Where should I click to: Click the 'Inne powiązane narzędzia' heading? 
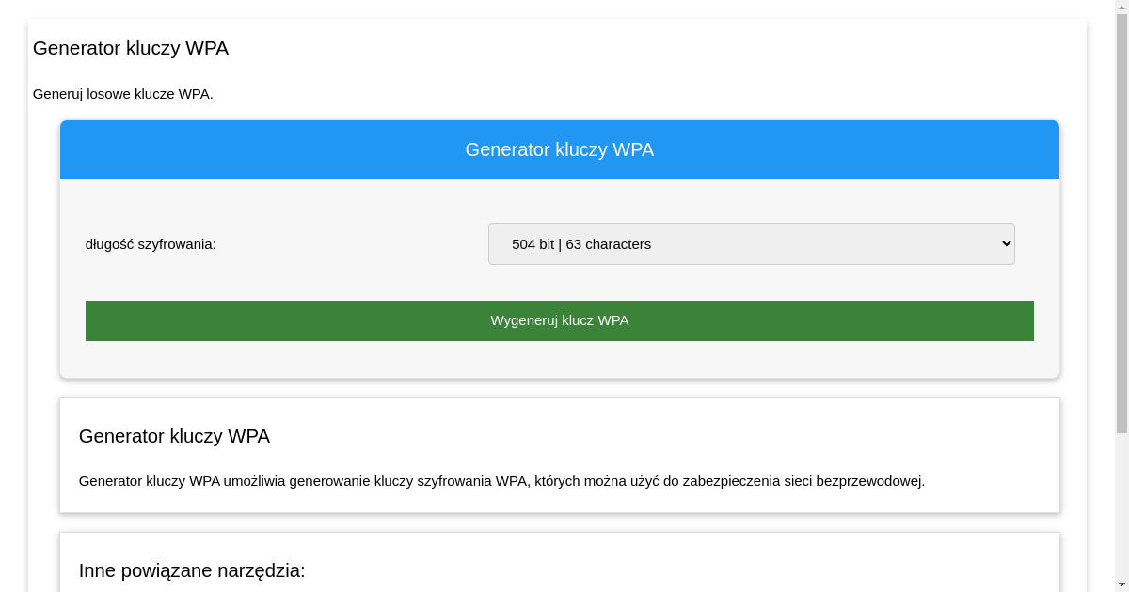coord(192,569)
